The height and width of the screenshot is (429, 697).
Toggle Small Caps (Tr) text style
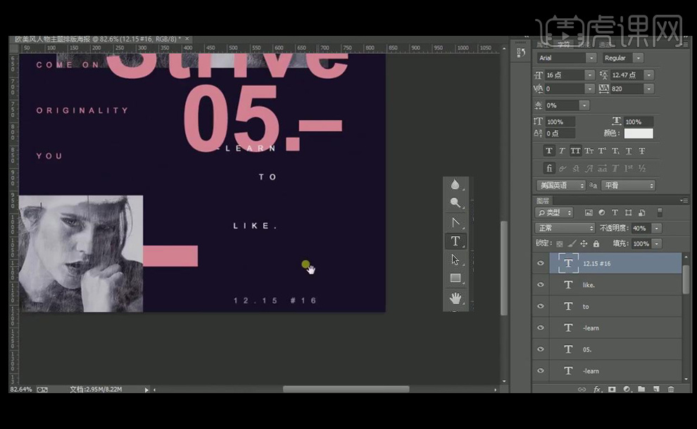[x=589, y=151]
